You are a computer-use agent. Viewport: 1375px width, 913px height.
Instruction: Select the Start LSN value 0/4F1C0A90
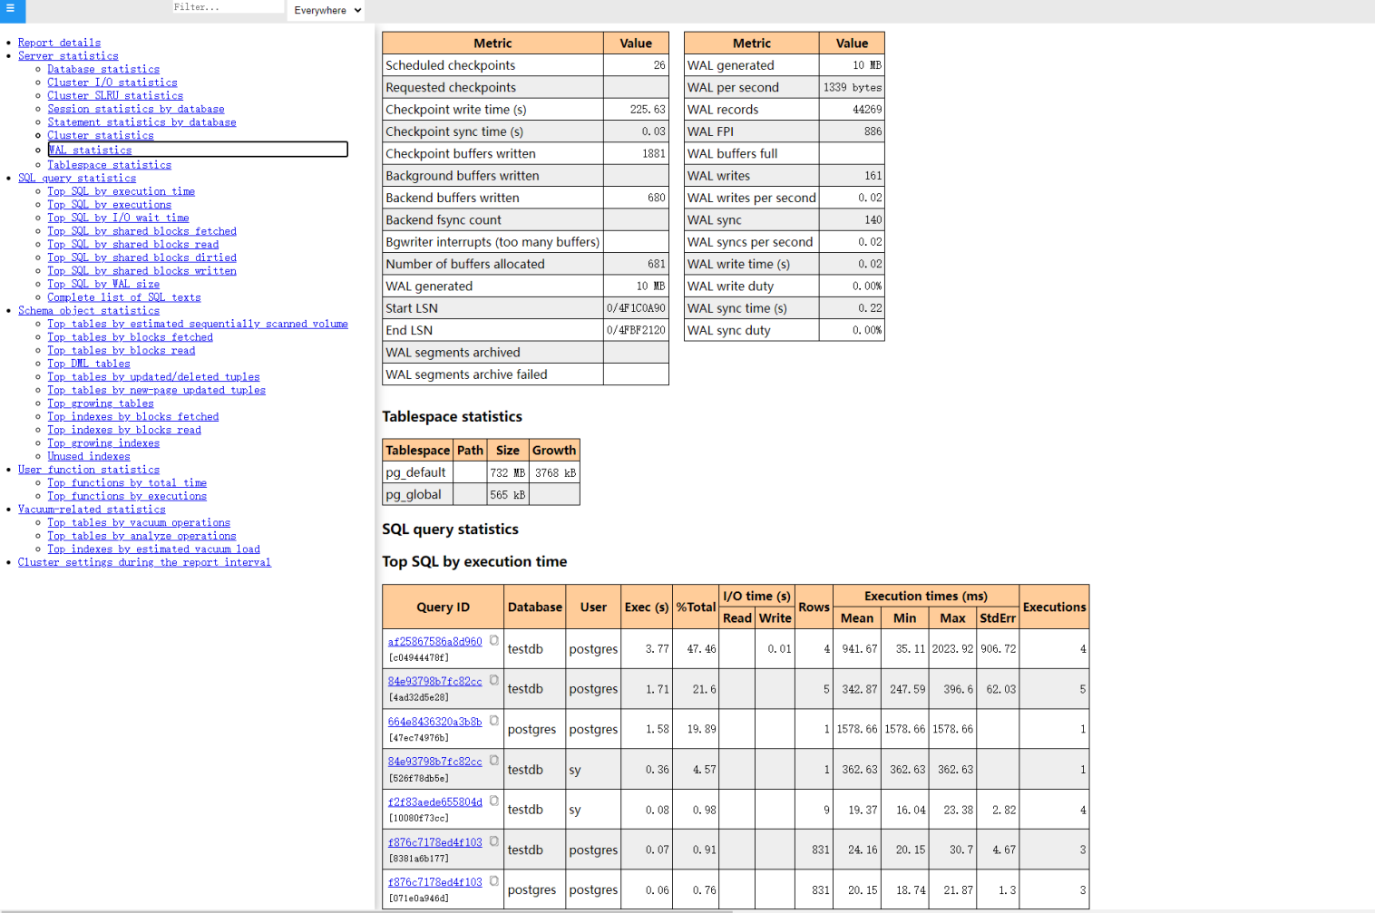pyautogui.click(x=636, y=308)
